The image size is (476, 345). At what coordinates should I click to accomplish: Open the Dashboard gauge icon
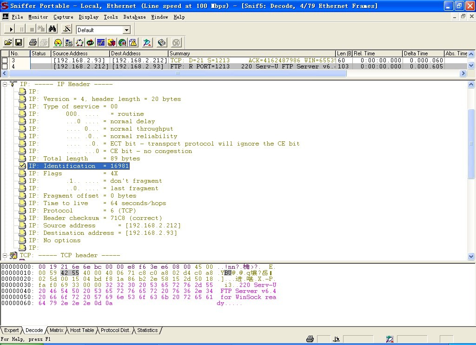click(x=58, y=42)
